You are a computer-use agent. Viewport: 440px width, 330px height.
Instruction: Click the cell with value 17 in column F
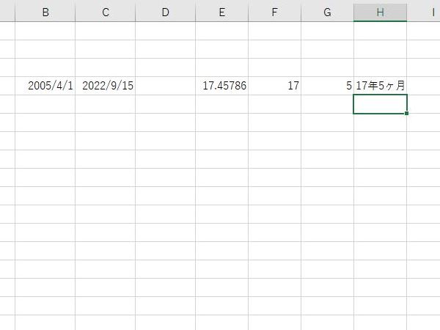point(274,86)
